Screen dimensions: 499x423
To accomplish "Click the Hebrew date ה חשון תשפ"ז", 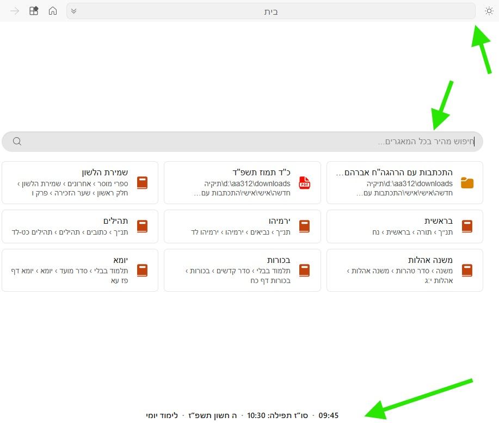I will pos(213,415).
